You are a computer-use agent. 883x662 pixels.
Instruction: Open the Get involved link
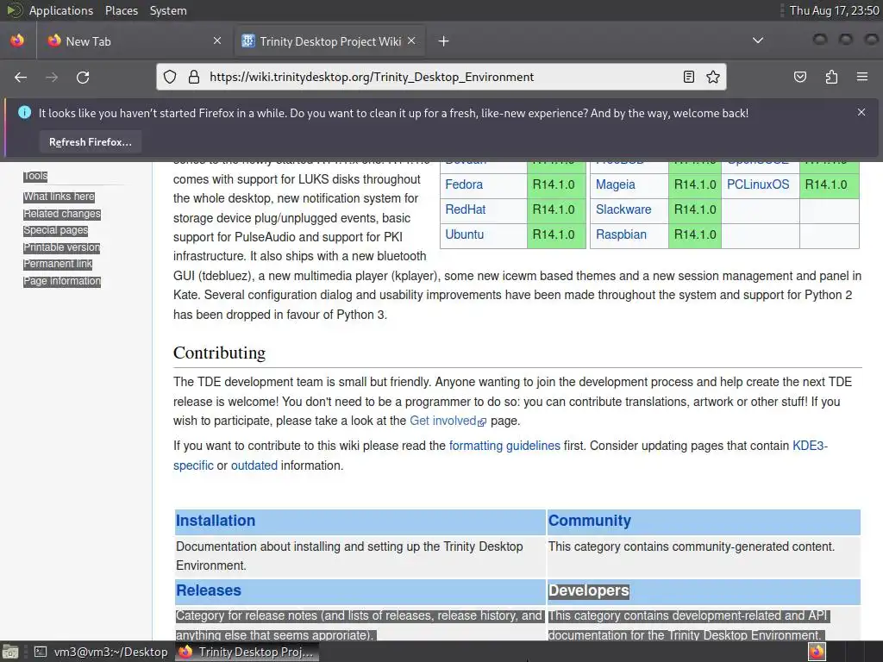point(443,421)
